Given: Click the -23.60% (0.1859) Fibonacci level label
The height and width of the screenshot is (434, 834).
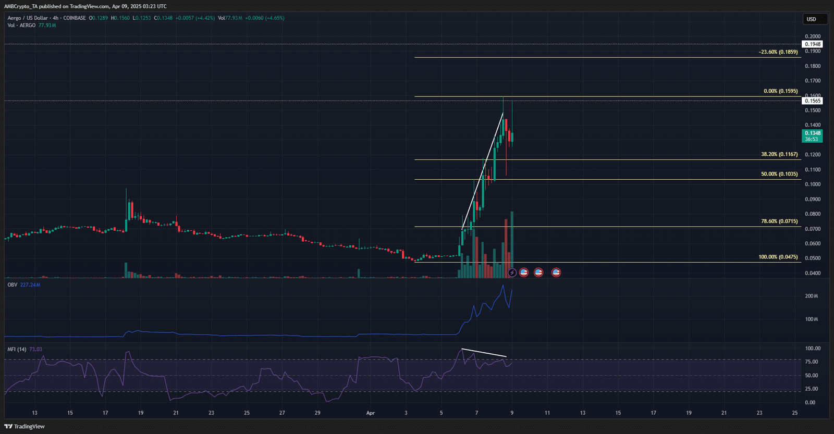Looking at the screenshot, I should [x=778, y=52].
